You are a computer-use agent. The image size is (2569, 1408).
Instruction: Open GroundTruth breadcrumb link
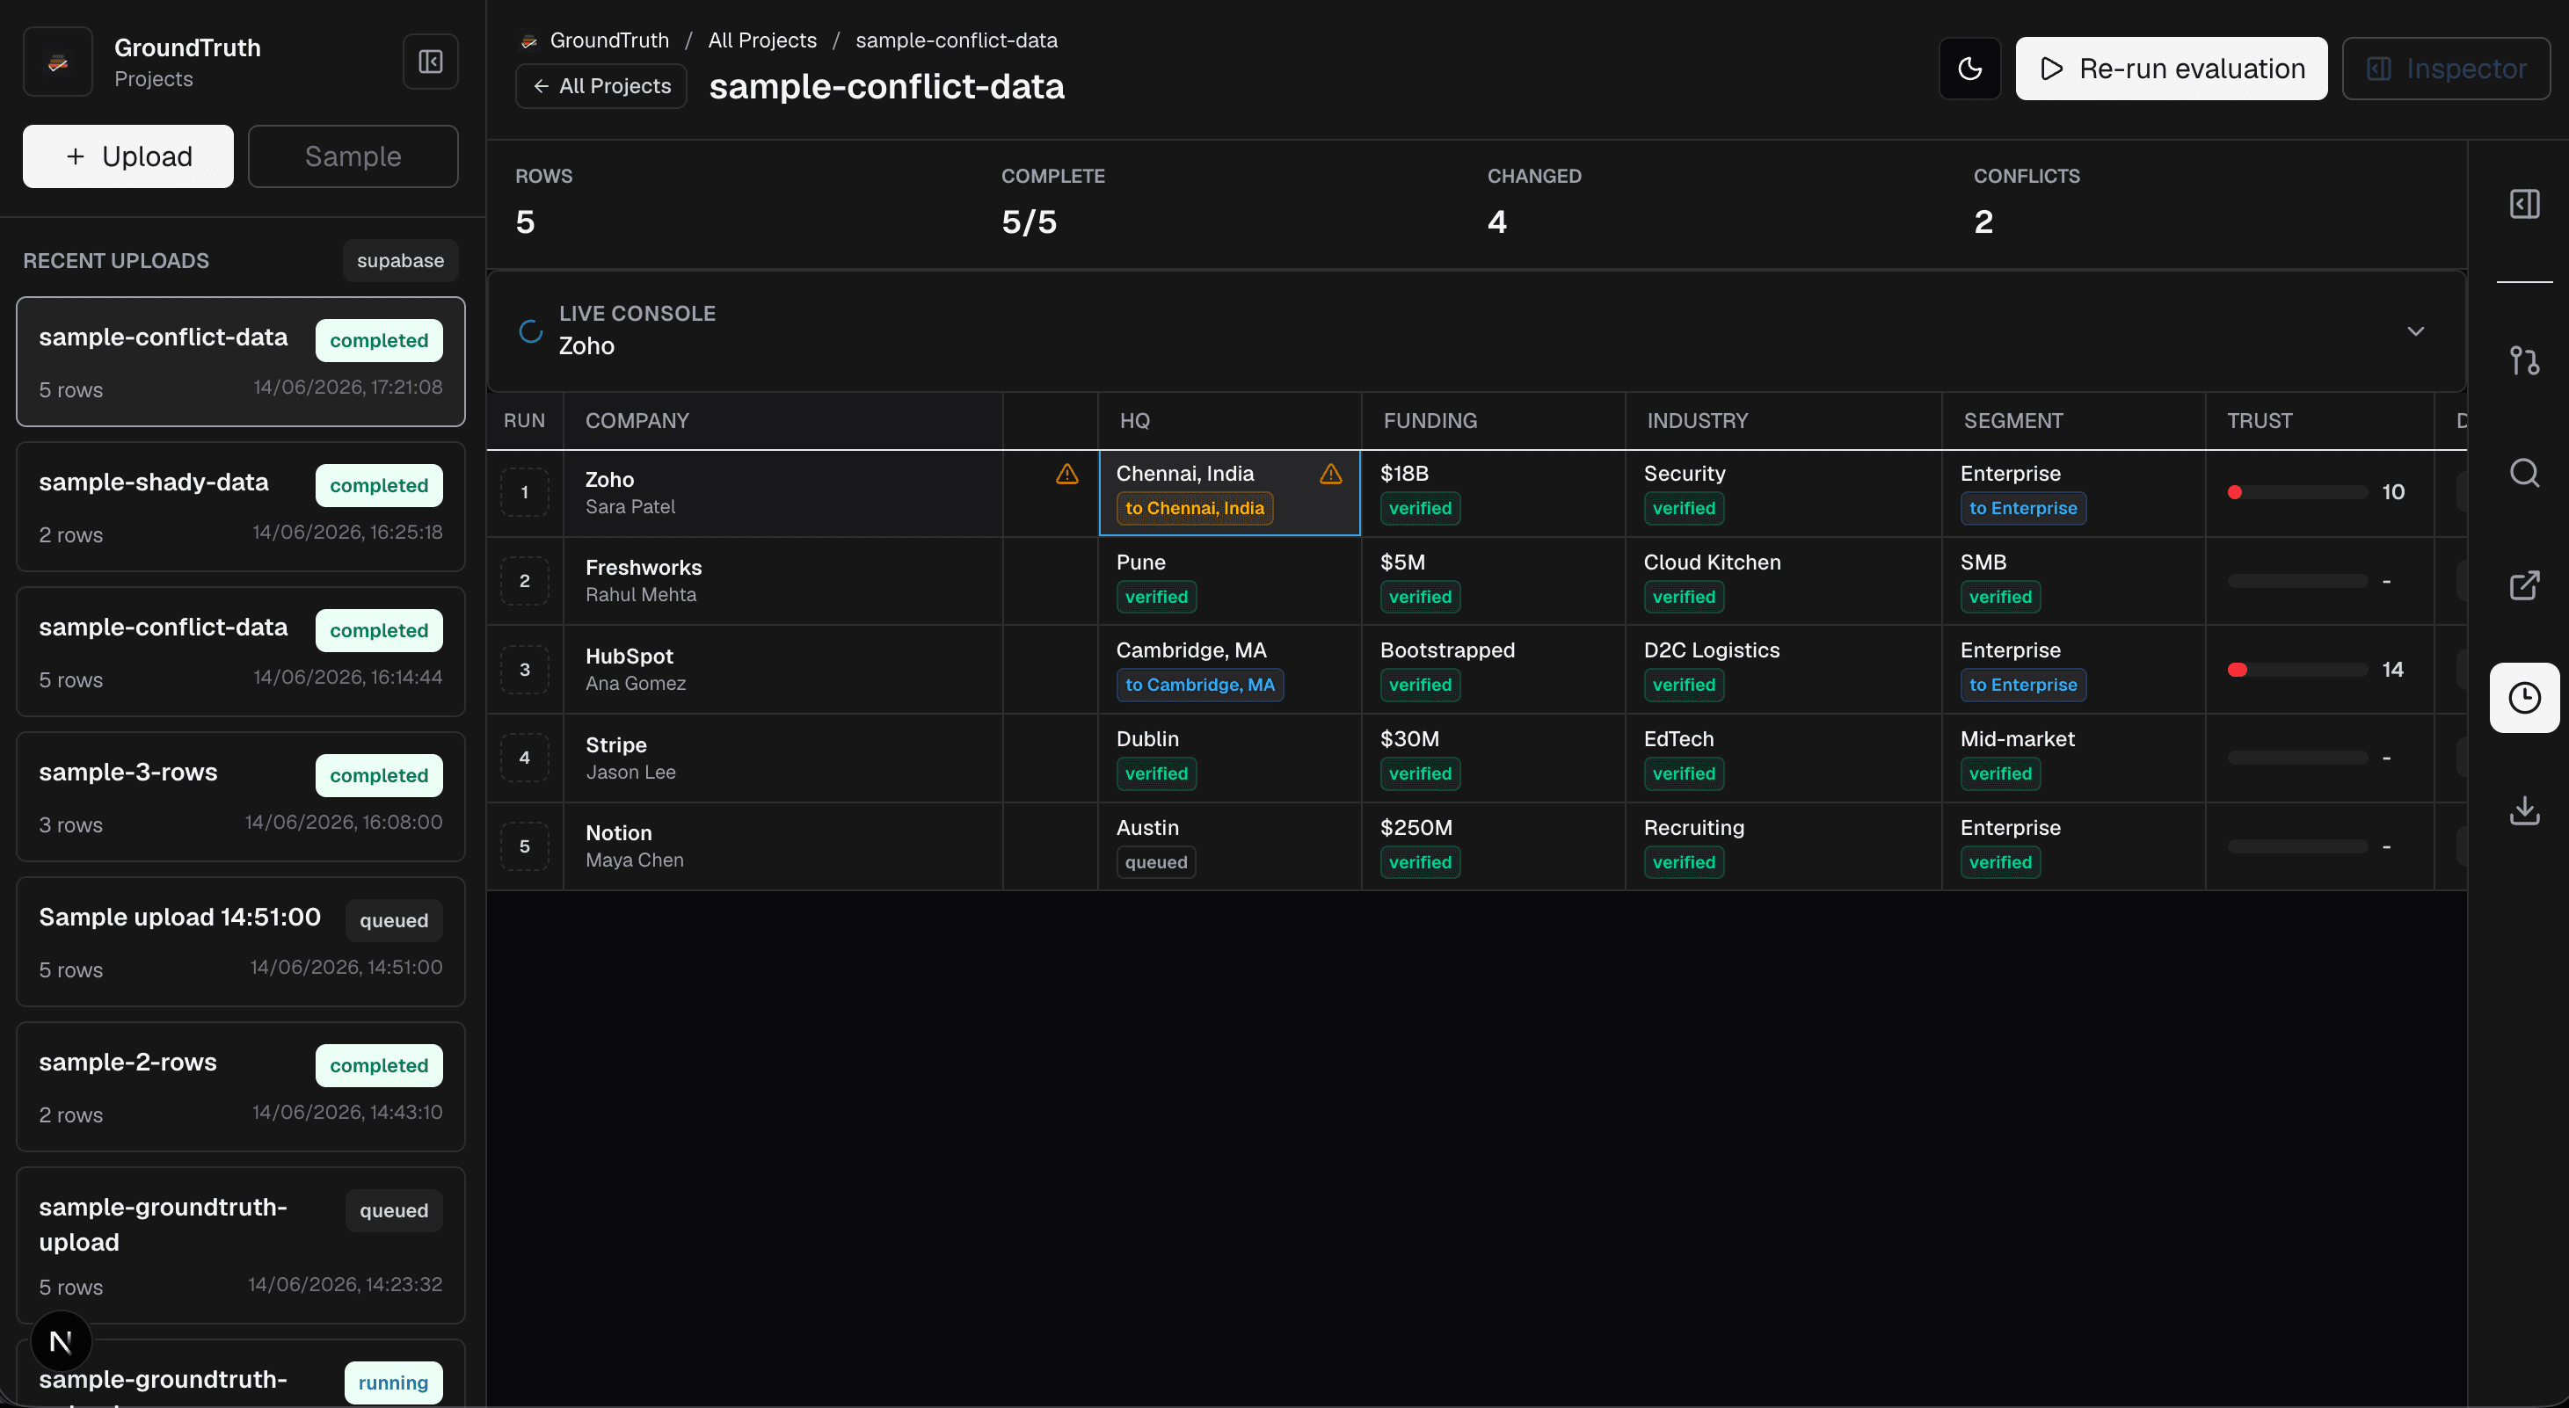tap(609, 41)
